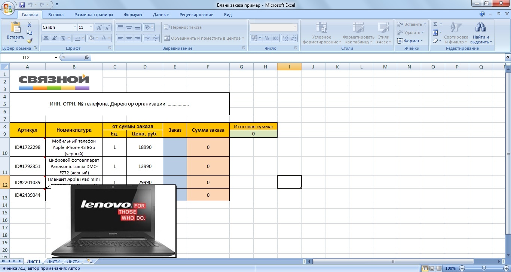
Task: Click Вставить button in Ячейки group
Action: (411, 24)
